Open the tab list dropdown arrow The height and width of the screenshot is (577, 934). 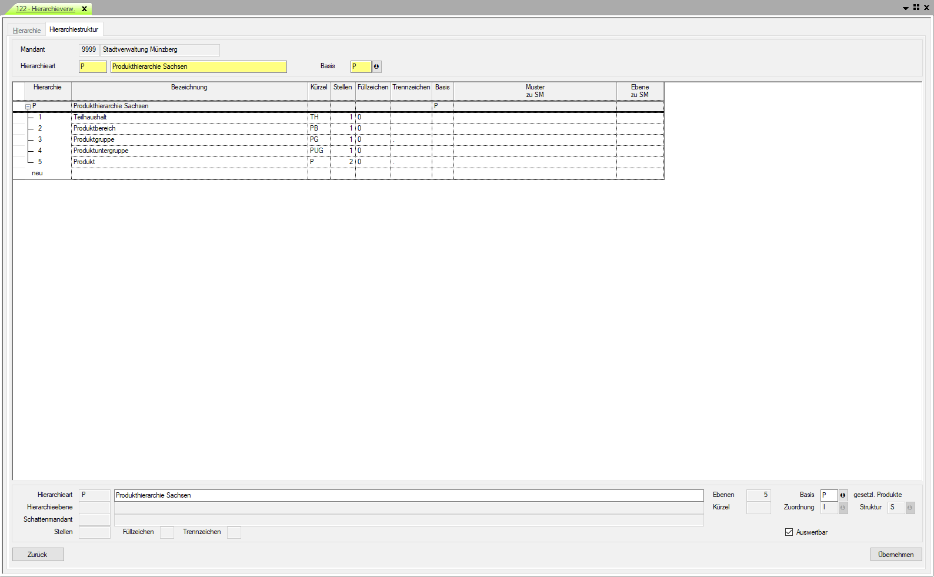click(x=906, y=8)
